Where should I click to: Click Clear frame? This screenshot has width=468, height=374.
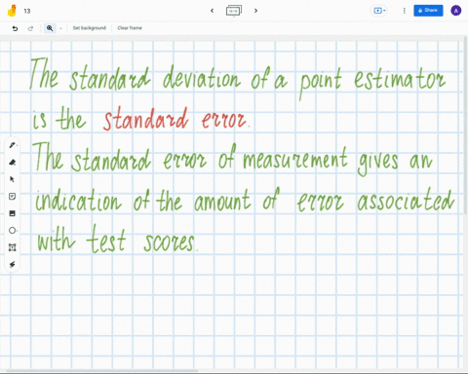point(130,28)
